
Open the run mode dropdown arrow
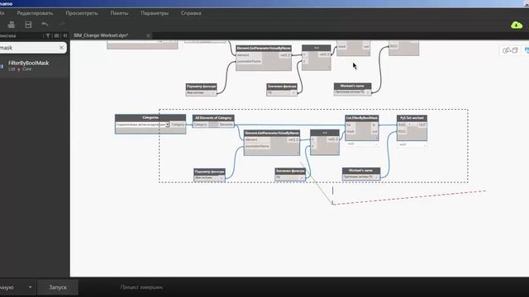(30, 287)
